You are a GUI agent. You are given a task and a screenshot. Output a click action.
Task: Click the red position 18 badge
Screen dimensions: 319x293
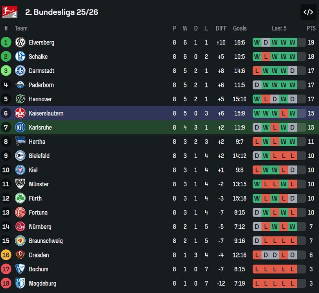pos(6,283)
